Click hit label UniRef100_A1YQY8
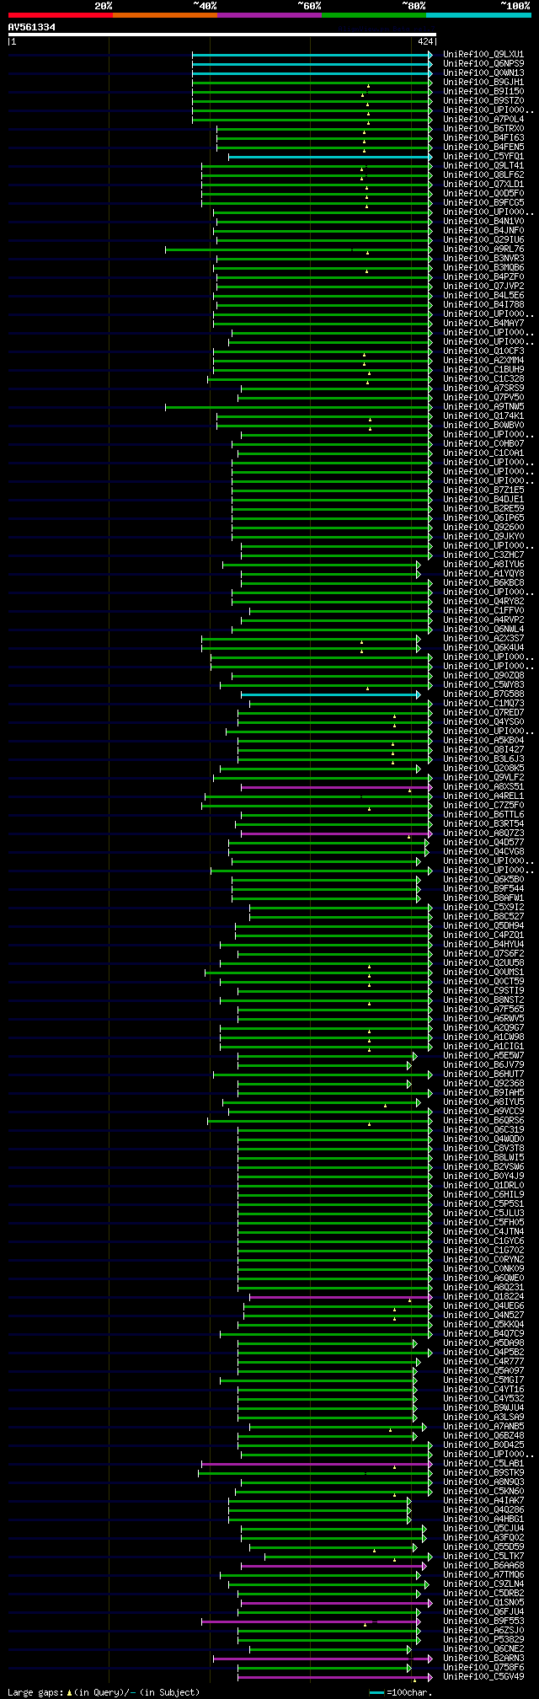The width and height of the screenshot is (539, 1699). [483, 573]
